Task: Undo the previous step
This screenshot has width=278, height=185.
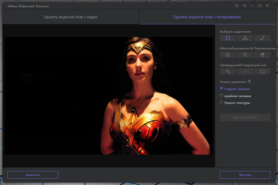Action: point(228,72)
